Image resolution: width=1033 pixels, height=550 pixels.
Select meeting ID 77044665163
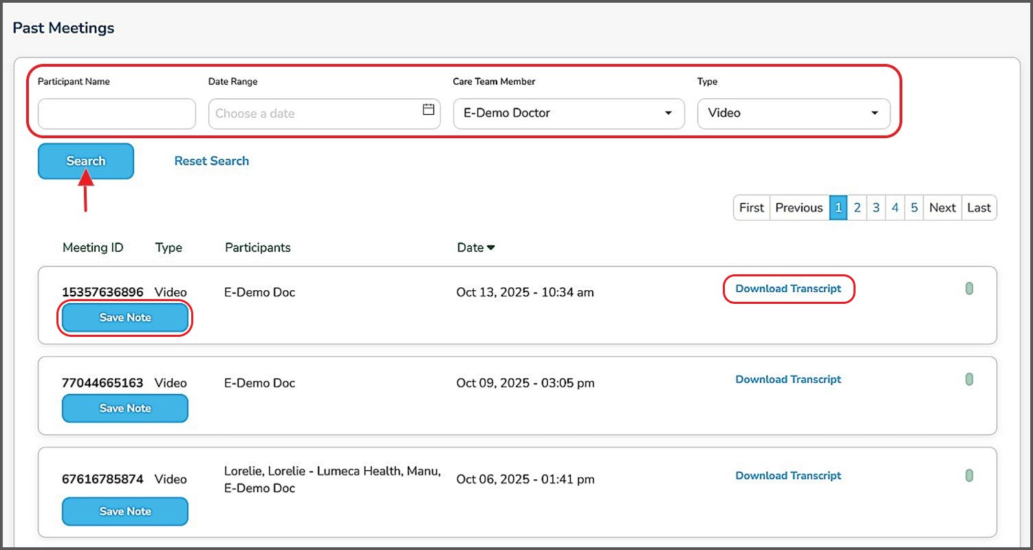click(x=103, y=383)
